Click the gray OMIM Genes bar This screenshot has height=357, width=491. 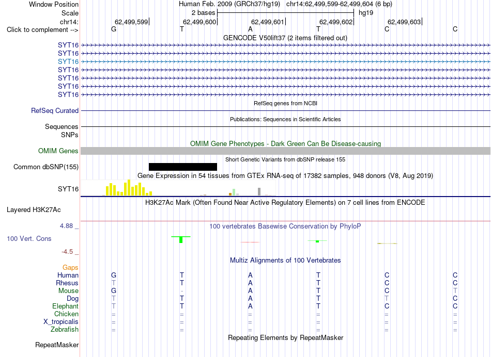pos(285,151)
